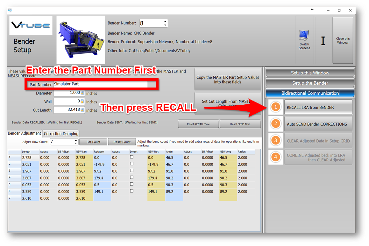This screenshot has height=246, width=369.
Task: Click Auto SEND Bender CORRECTIONS button
Action: pos(318,124)
